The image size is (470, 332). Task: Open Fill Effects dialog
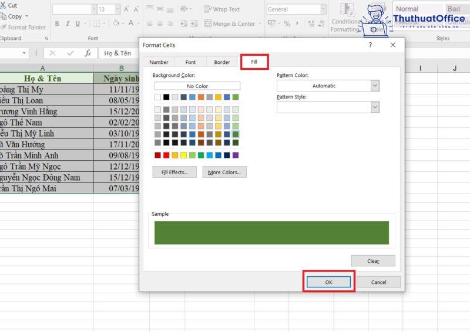[x=174, y=172]
